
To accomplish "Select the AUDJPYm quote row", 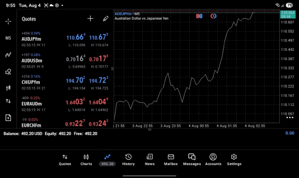I will click(x=65, y=39).
